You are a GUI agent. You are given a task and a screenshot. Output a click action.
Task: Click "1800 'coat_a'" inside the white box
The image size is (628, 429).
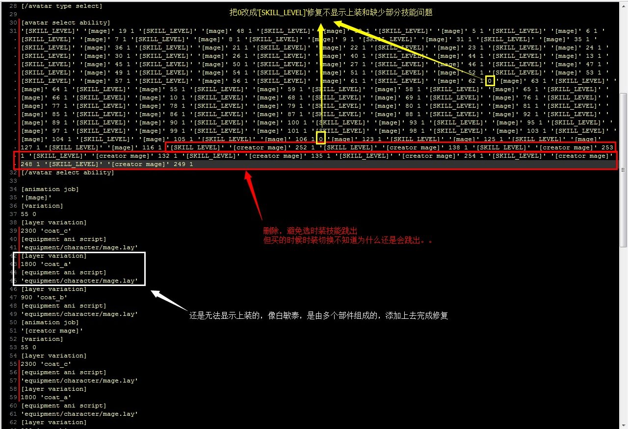(x=46, y=264)
